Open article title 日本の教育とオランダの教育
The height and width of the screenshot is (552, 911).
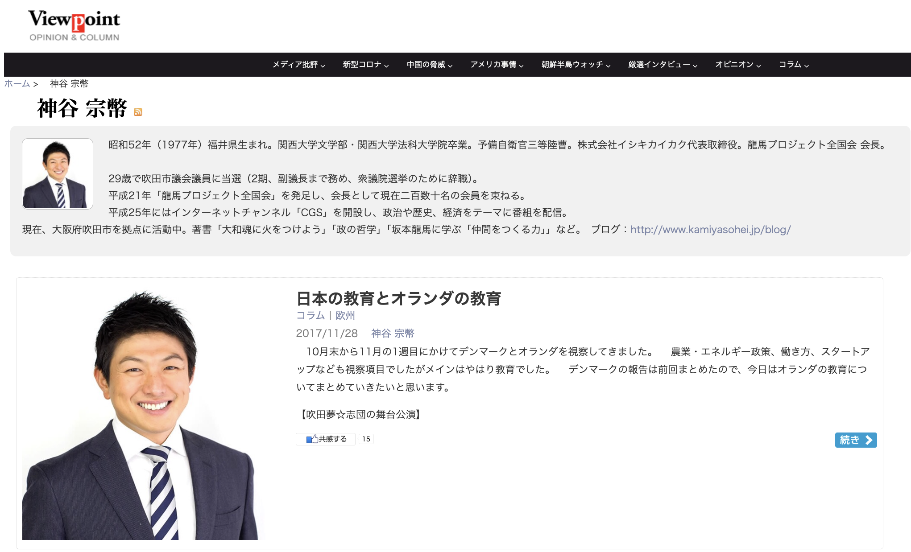coord(398,298)
